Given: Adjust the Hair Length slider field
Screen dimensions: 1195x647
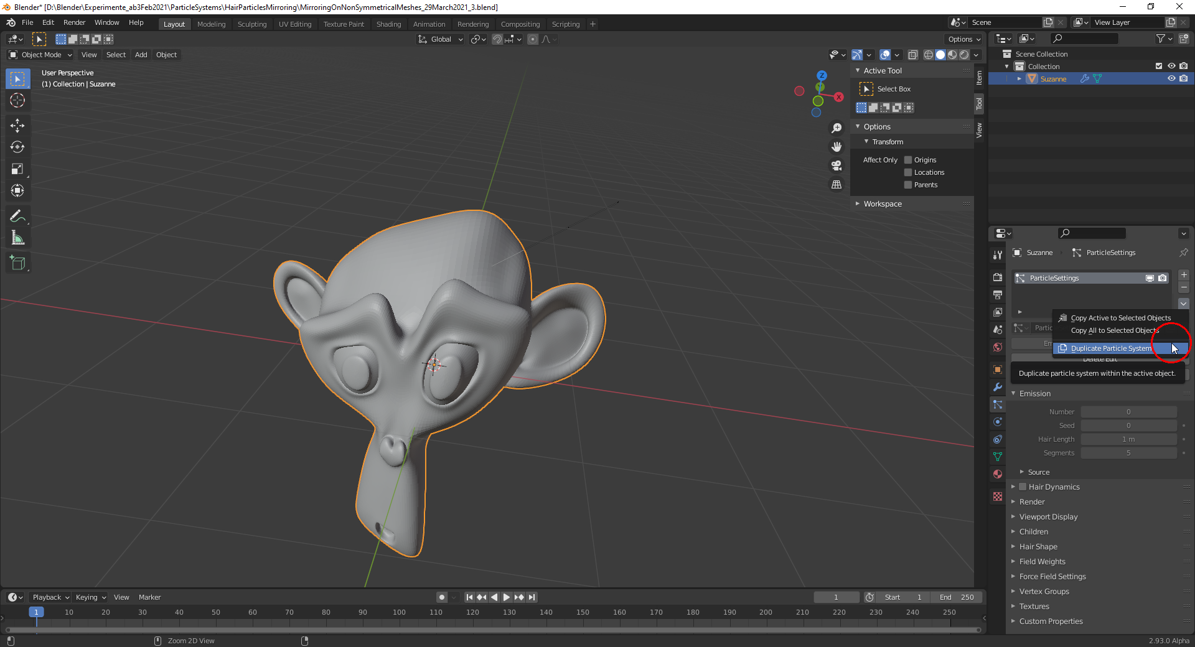Looking at the screenshot, I should (1128, 439).
